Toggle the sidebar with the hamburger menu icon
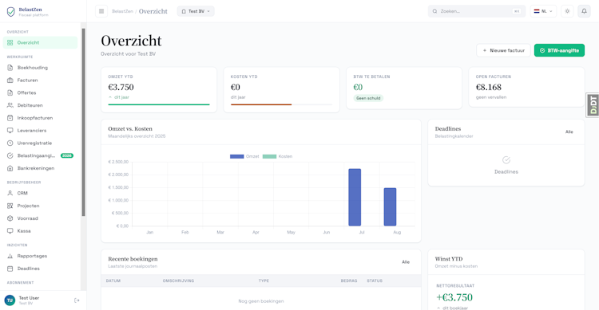Image resolution: width=599 pixels, height=310 pixels. pyautogui.click(x=101, y=11)
